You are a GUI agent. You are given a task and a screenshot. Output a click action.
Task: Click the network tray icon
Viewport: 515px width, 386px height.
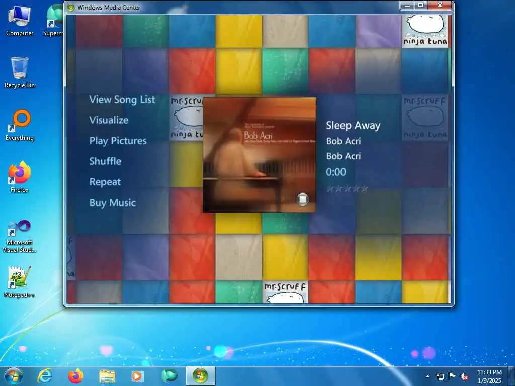click(440, 376)
